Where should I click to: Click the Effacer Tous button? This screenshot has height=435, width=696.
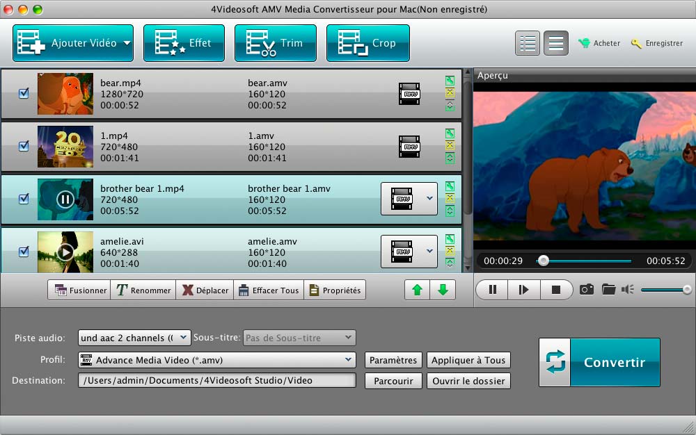point(269,290)
